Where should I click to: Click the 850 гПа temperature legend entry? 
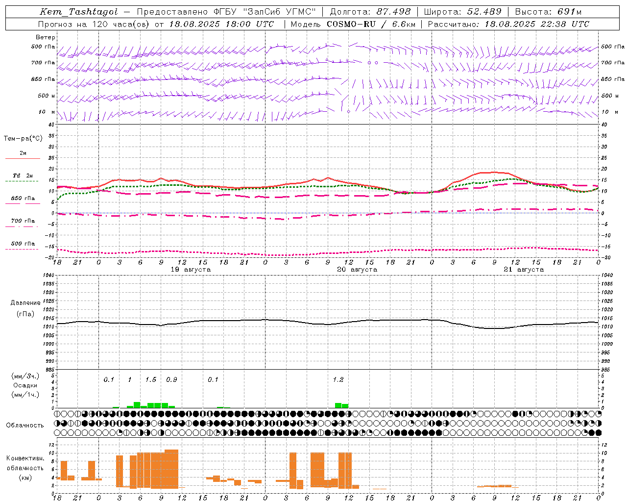point(23,198)
